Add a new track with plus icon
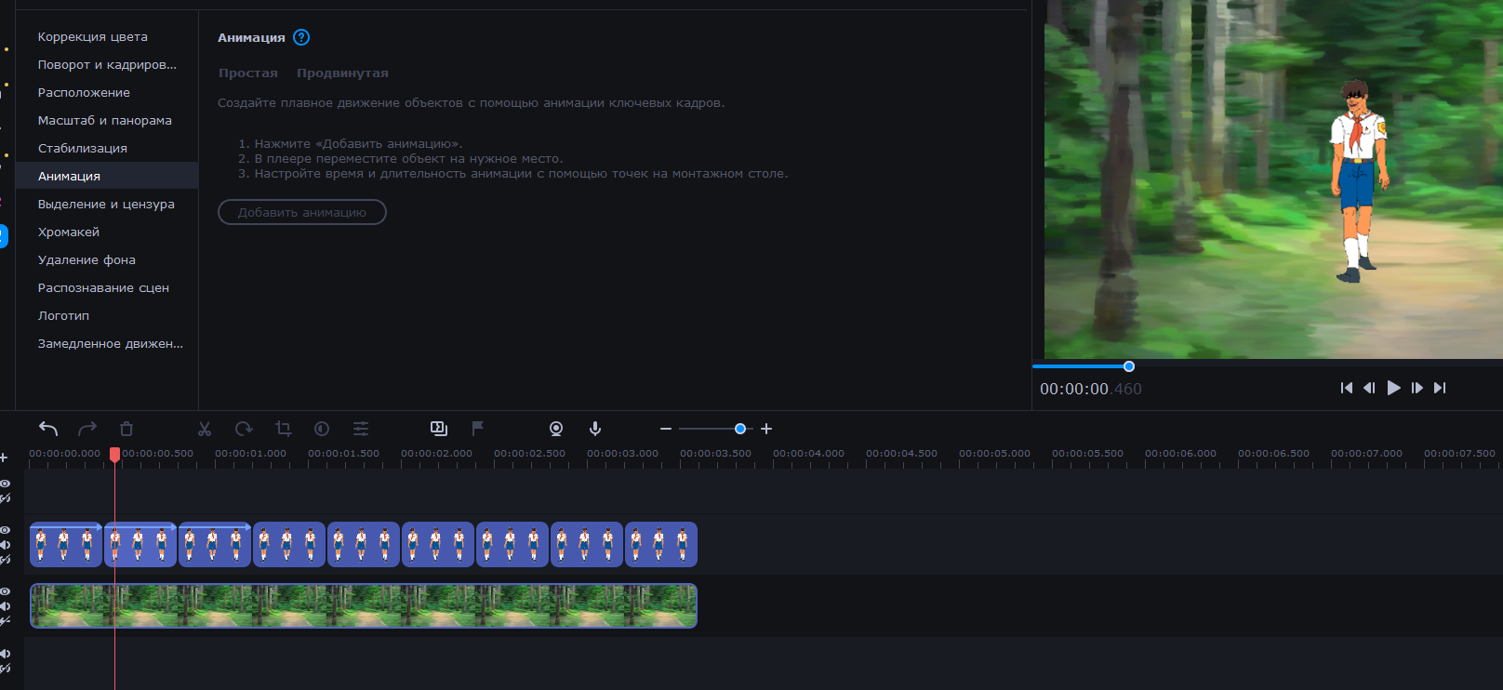This screenshot has height=690, width=1503. (4, 458)
